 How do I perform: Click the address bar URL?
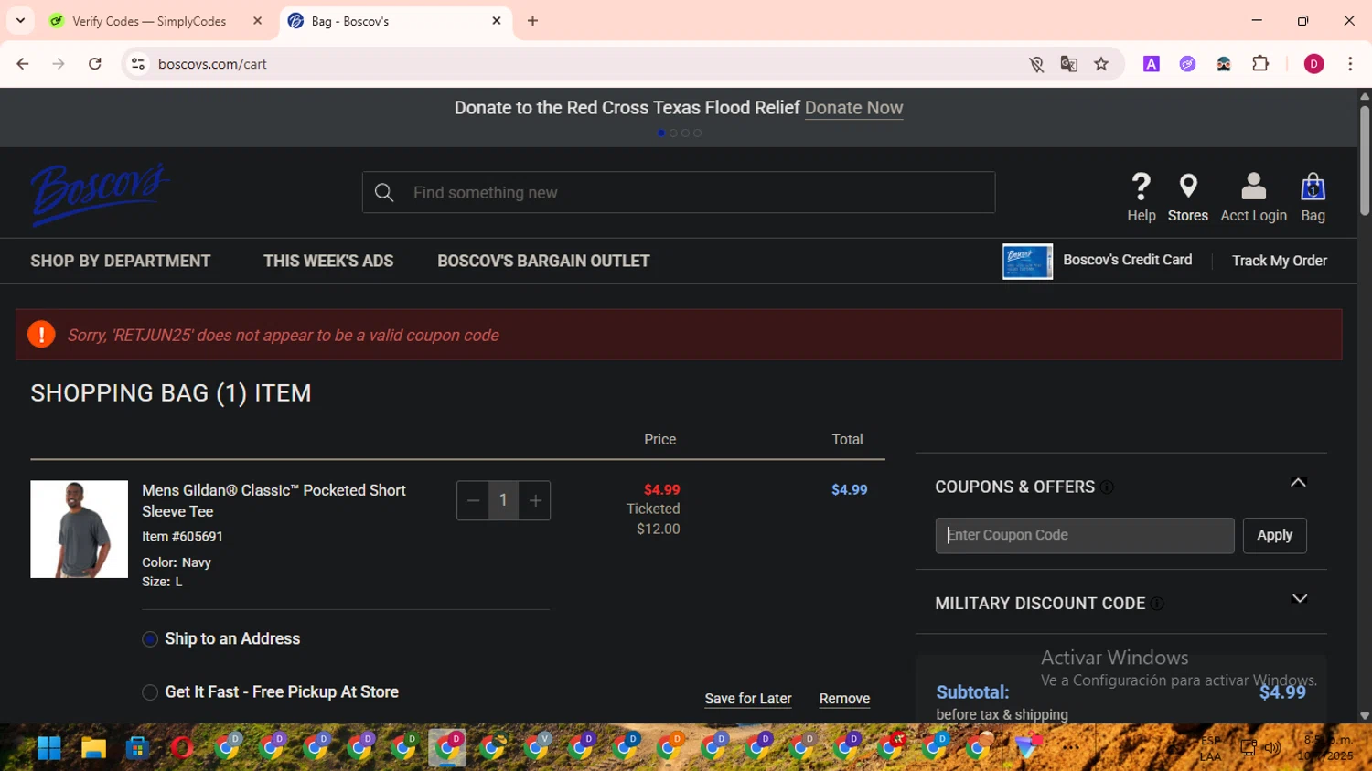(212, 64)
